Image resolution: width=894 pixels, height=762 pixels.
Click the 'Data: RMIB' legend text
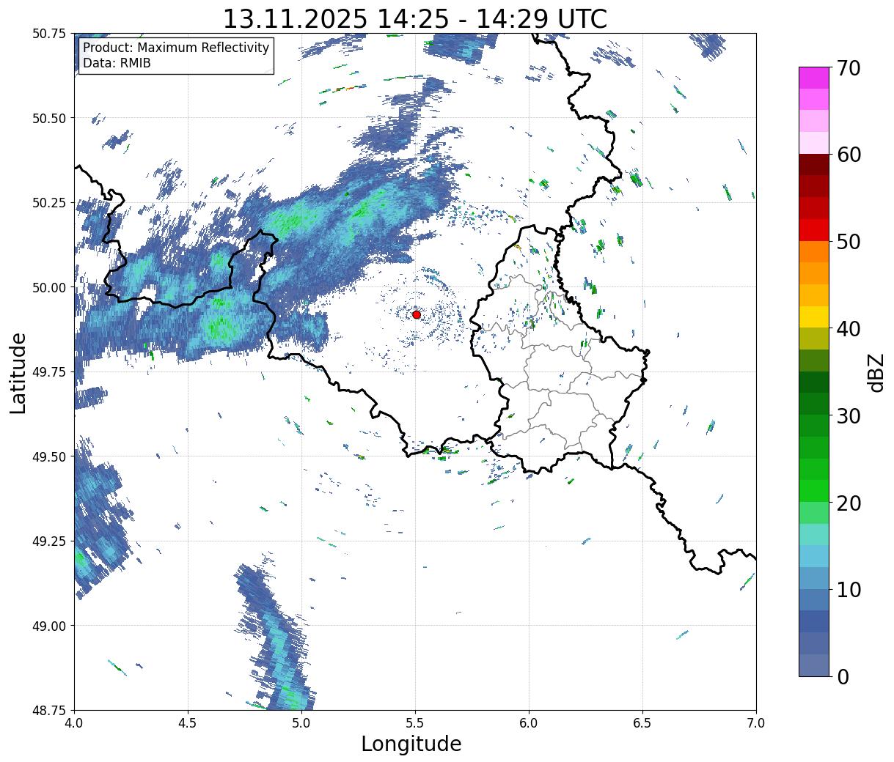[x=117, y=64]
